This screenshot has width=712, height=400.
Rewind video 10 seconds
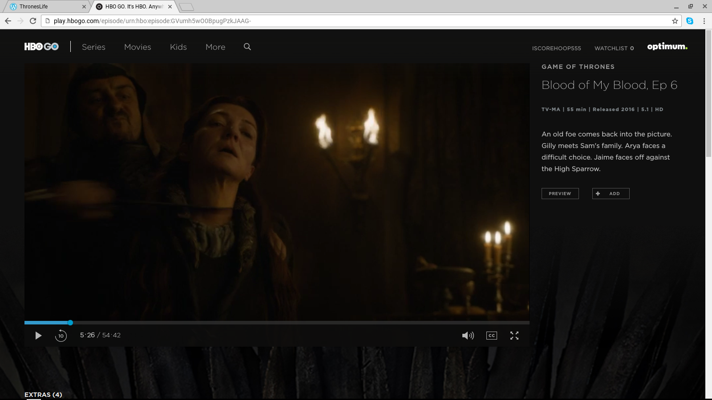point(61,336)
